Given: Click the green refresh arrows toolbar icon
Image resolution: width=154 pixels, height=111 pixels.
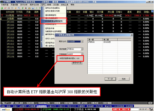Looking at the screenshot, I should coord(22,8).
